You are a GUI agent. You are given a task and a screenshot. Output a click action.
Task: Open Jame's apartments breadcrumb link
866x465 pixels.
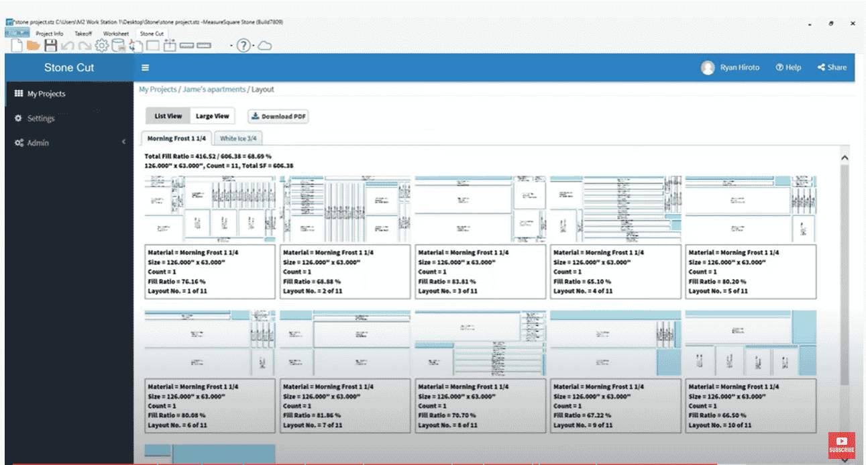(x=214, y=89)
